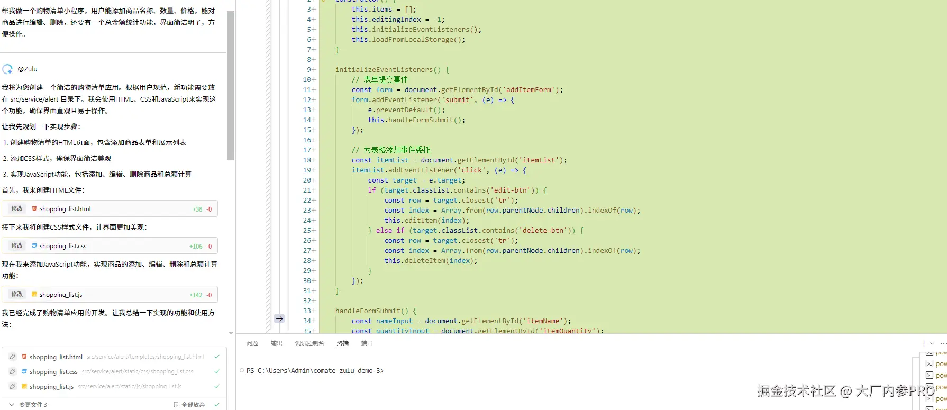Click the '+142 -0' diff count
947x410 pixels.
(x=201, y=295)
